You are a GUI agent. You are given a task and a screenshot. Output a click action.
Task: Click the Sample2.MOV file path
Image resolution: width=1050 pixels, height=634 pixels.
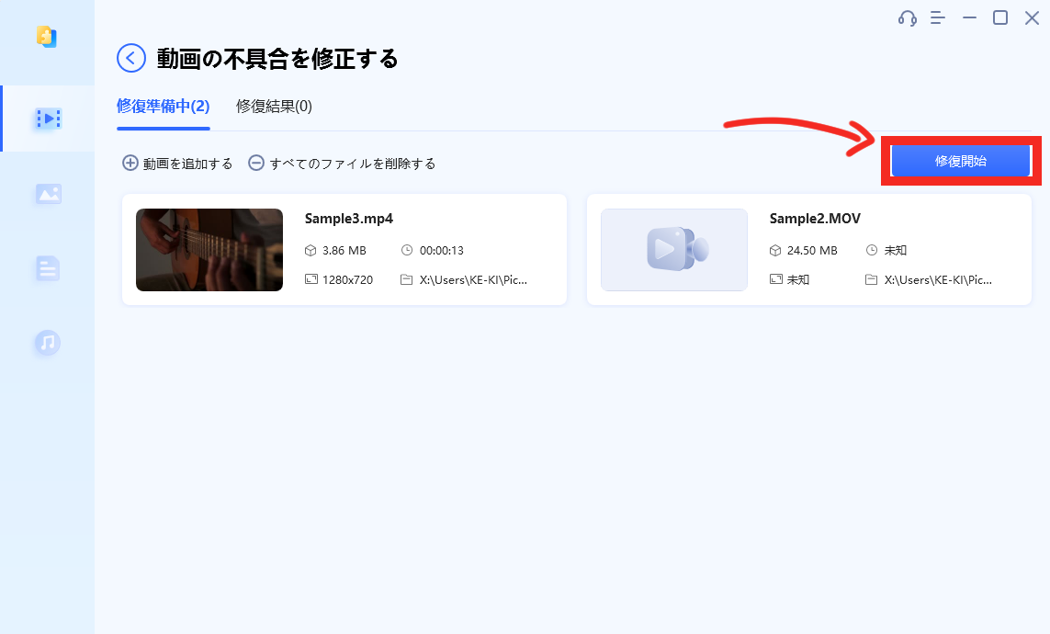pos(937,279)
